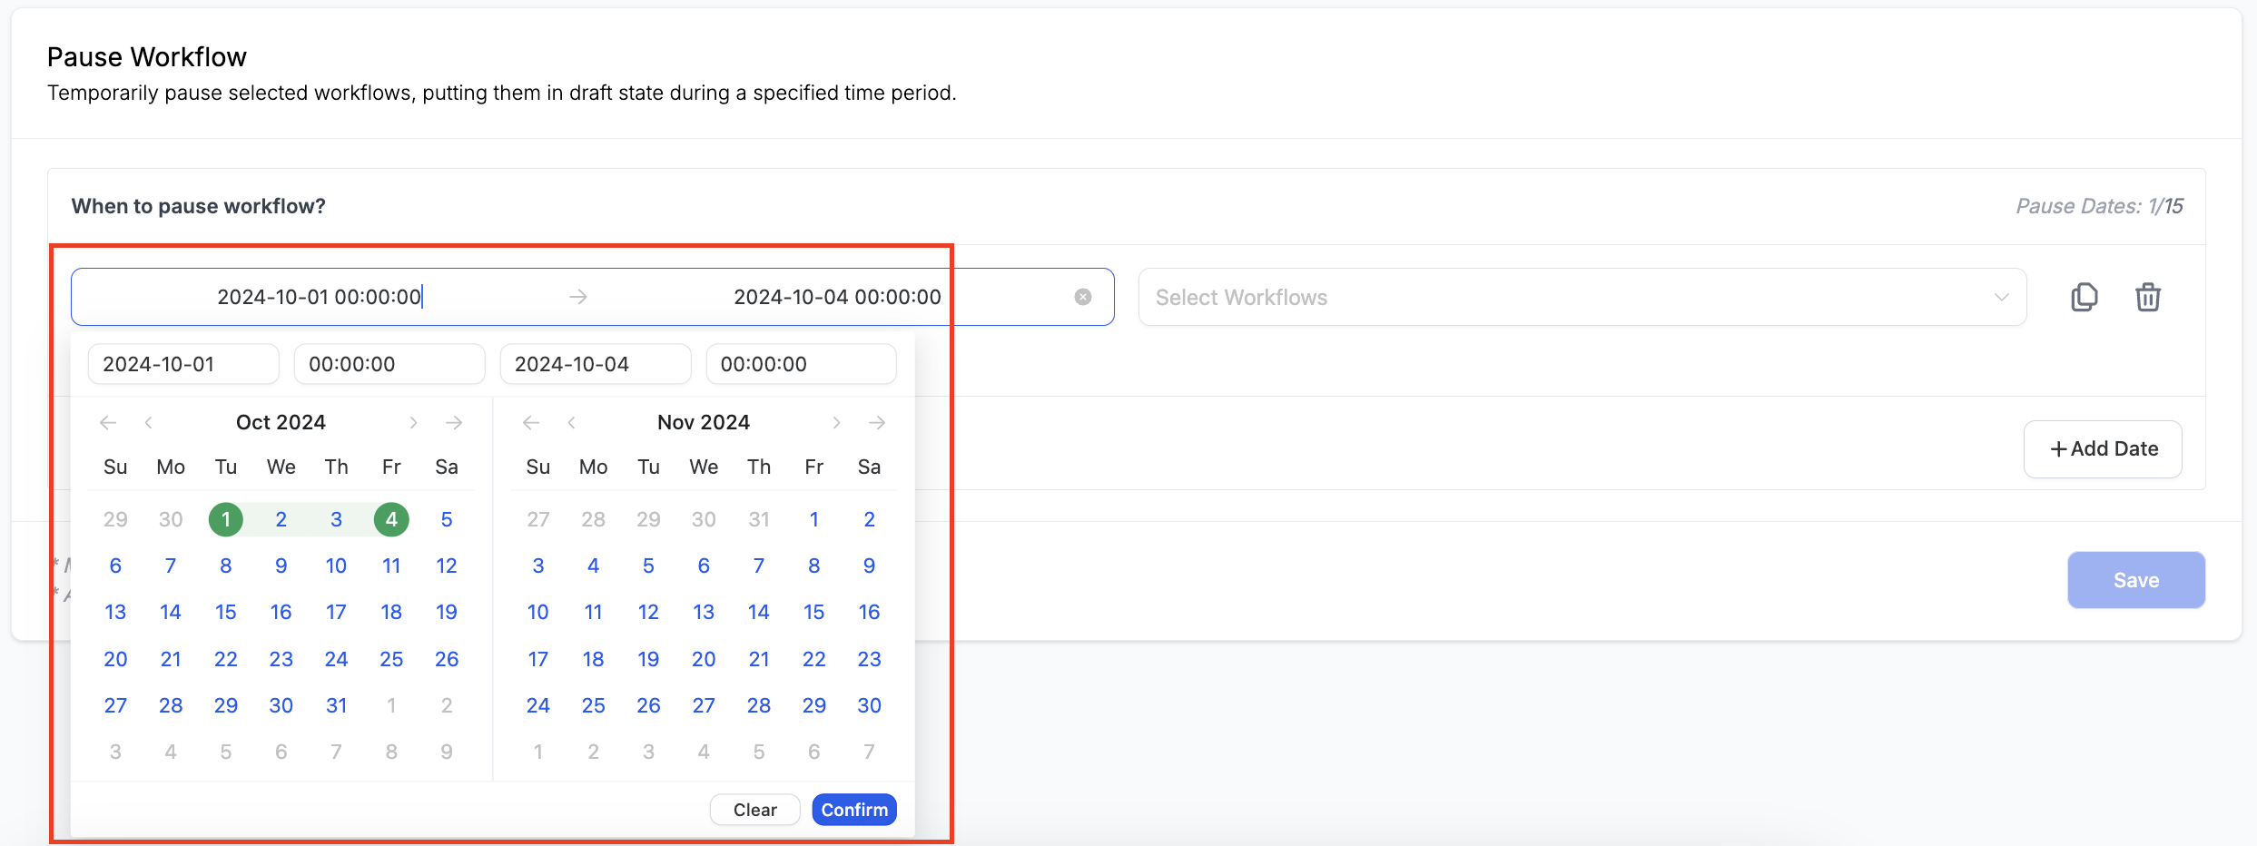Click the Add Date button
Viewport: 2257px width, 846px height.
pos(2103,448)
